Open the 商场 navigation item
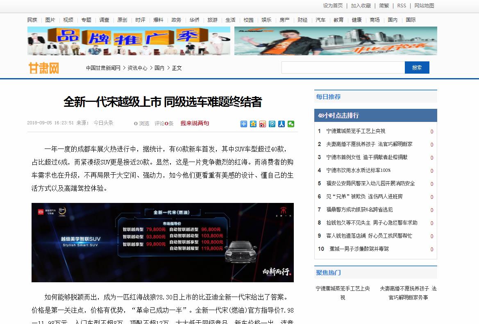Viewport: 479px width, 324px height. [375, 20]
